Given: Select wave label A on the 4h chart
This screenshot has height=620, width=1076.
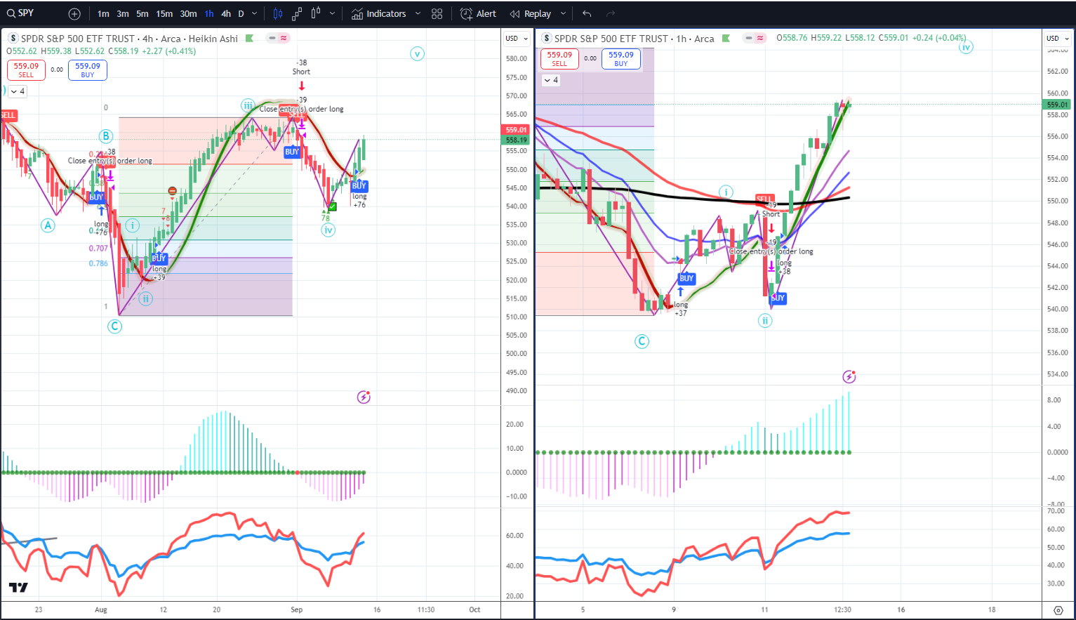Looking at the screenshot, I should (48, 225).
